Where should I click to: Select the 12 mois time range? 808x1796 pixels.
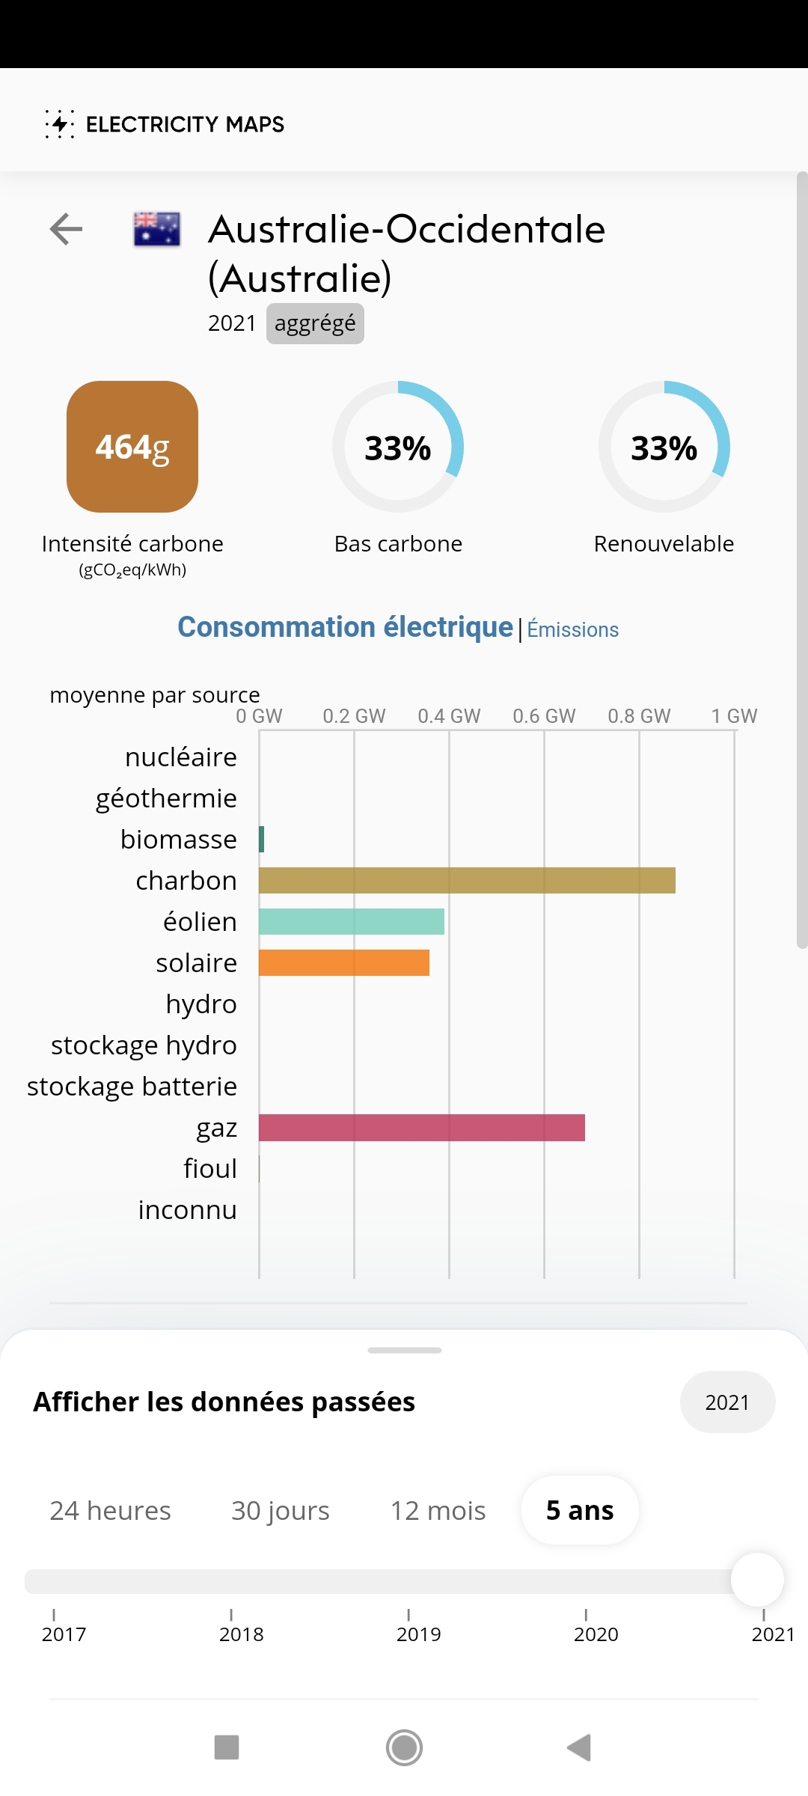point(438,1510)
